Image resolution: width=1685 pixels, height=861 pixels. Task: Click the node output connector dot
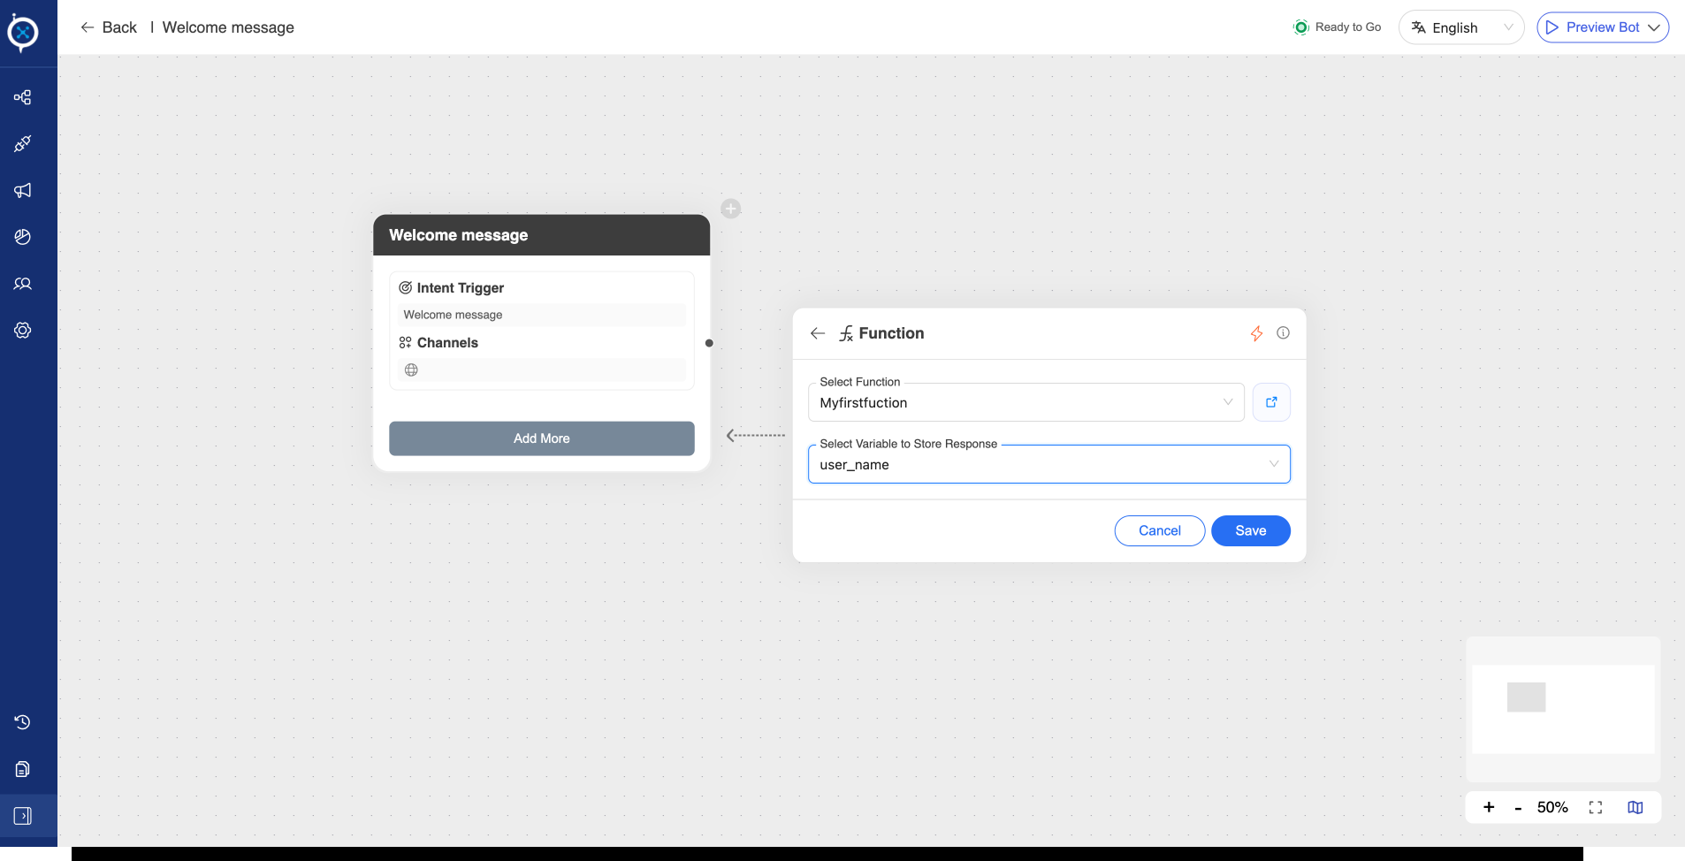tap(709, 343)
